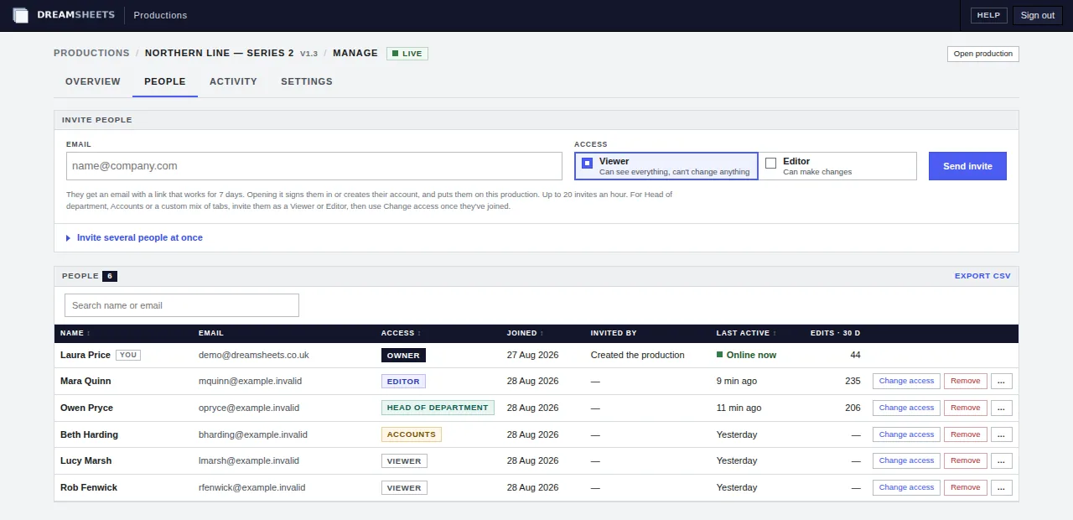1073x520 pixels.
Task: Click email bharding@example.invalid
Action: 253,434
